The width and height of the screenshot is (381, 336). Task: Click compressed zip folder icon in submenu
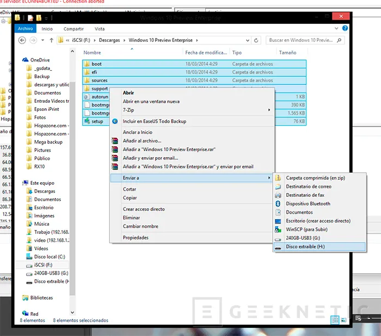click(278, 178)
